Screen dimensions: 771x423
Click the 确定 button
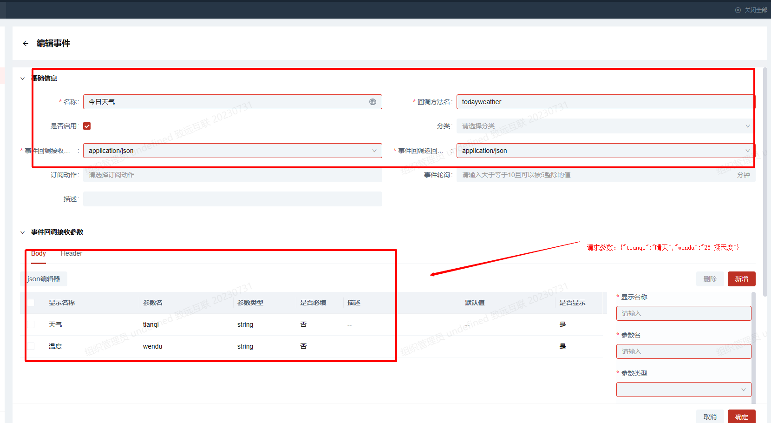coord(741,416)
